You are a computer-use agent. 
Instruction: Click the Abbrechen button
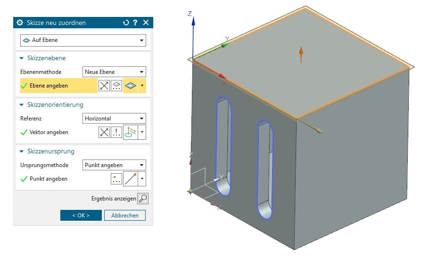pos(125,215)
